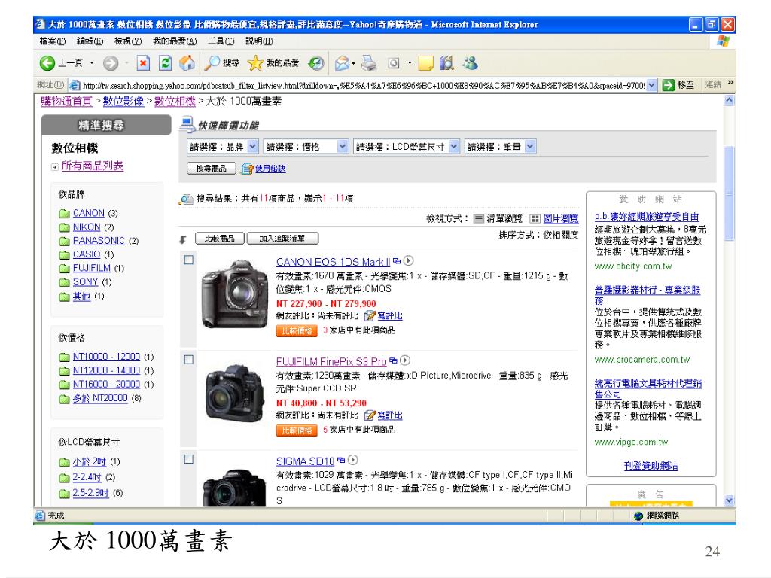Click the Forward navigation arrow
771x578 pixels.
point(111,63)
